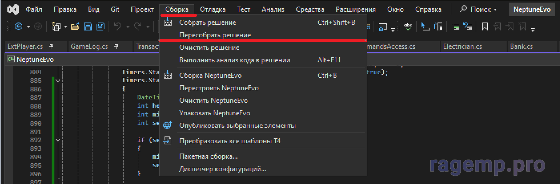Collapse code block at line 885

coord(58,81)
